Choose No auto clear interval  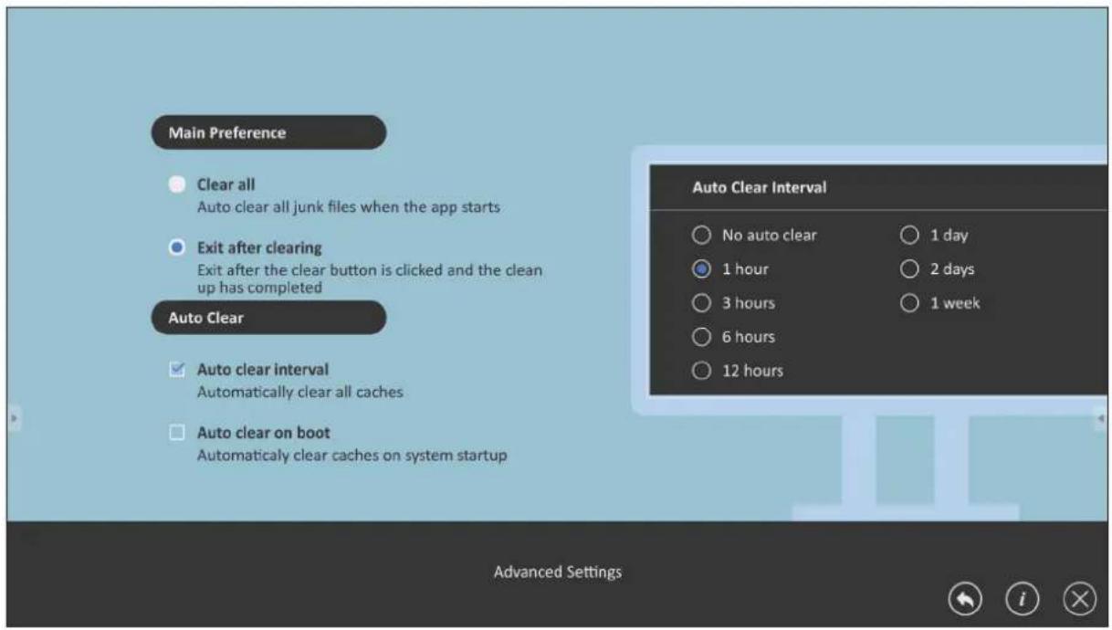click(701, 236)
